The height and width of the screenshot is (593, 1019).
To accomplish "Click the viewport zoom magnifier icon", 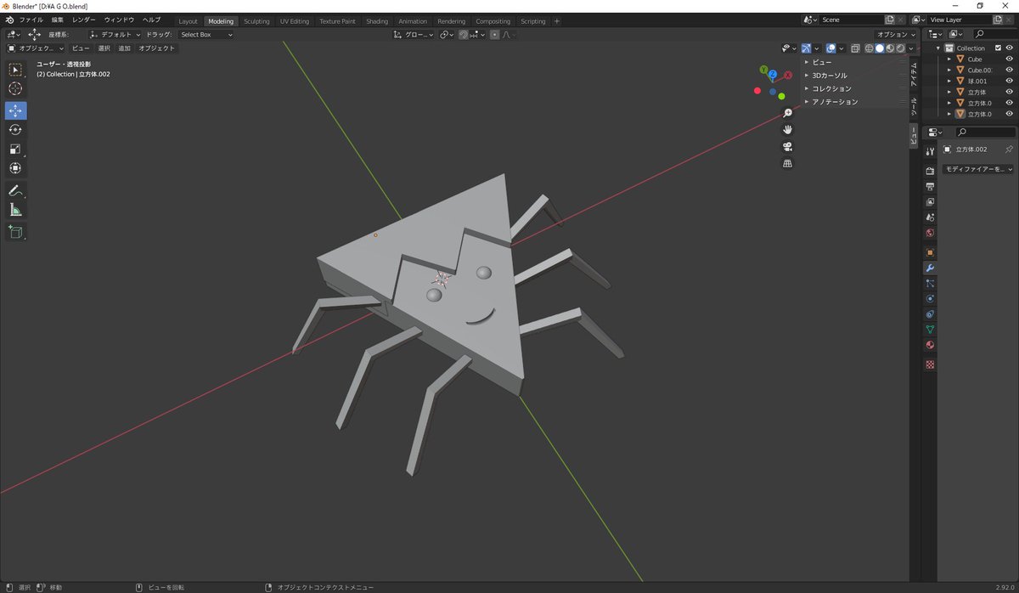I will pyautogui.click(x=787, y=113).
